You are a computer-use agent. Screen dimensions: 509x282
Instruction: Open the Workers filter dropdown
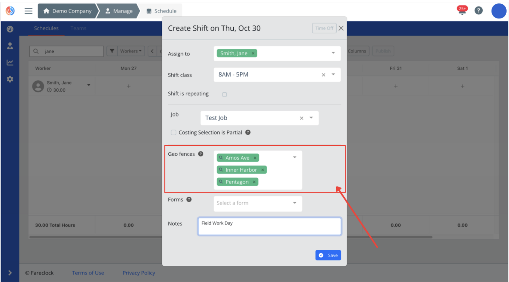(x=130, y=51)
